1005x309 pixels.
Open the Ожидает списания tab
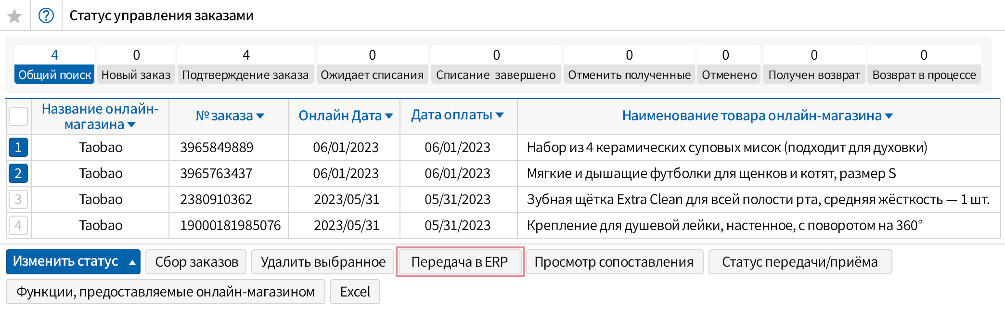click(x=372, y=75)
